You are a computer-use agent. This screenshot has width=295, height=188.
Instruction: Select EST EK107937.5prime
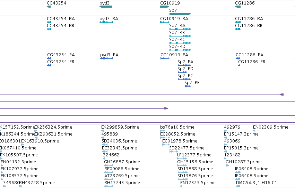tap(19, 169)
